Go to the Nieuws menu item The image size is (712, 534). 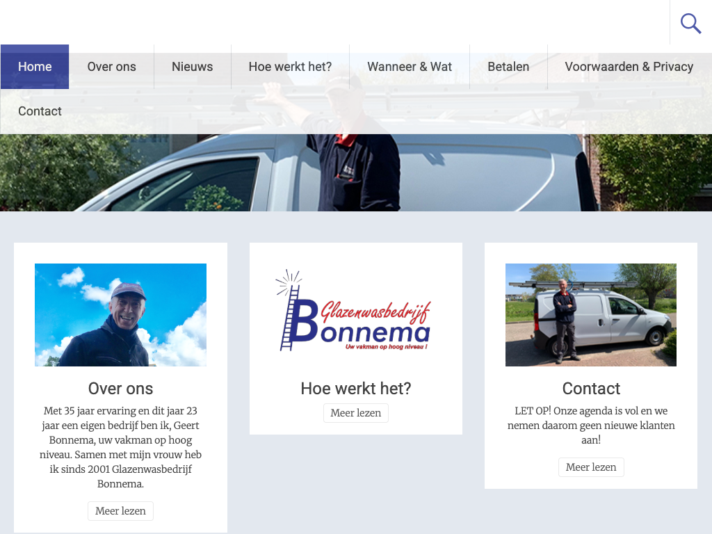click(192, 67)
